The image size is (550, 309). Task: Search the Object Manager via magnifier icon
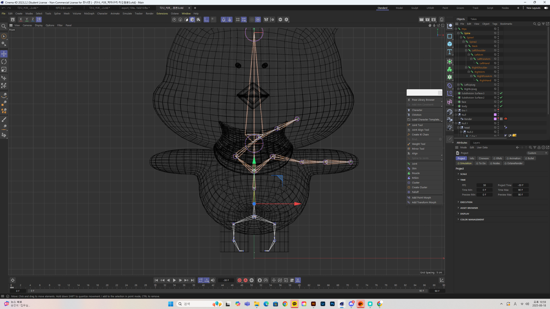[x=534, y=24]
